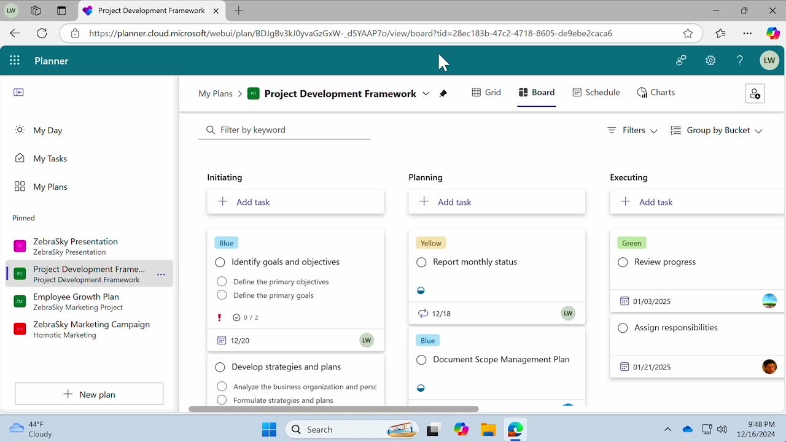Screen dimensions: 786x442
Task: Open more options for Project Development plan
Action: [161, 274]
